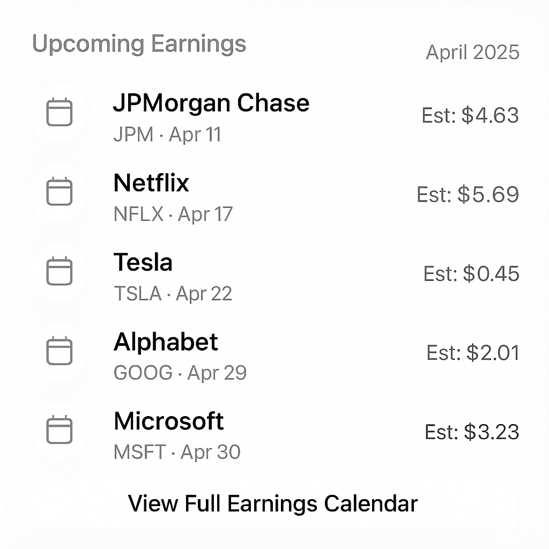Click the calendar icon beside JPMorgan Chase
The width and height of the screenshot is (549, 549).
coord(59,112)
